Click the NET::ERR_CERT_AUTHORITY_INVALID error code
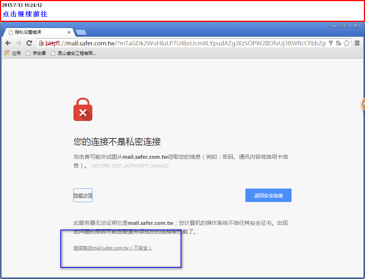This screenshot has width=365, height=279. (130, 166)
